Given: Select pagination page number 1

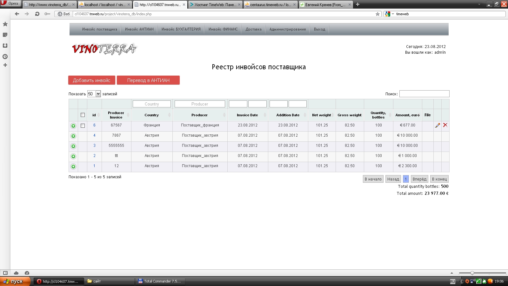Looking at the screenshot, I should coord(406,179).
